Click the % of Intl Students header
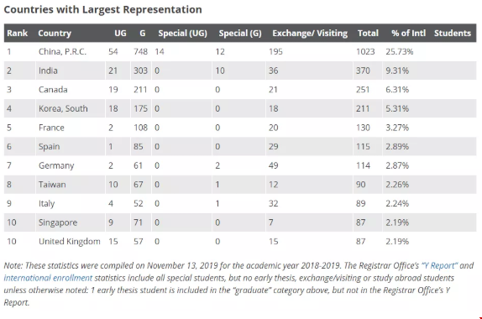Image resolution: width=482 pixels, height=319 pixels. 432,34
